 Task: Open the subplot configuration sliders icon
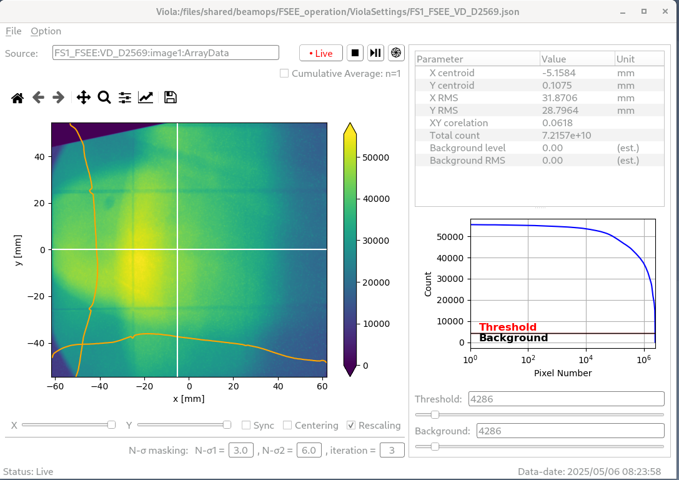click(125, 97)
